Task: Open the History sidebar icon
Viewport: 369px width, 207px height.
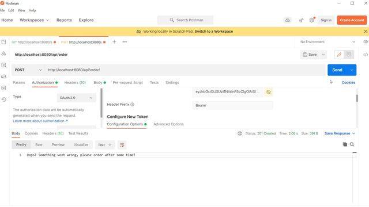Action: click(4, 99)
